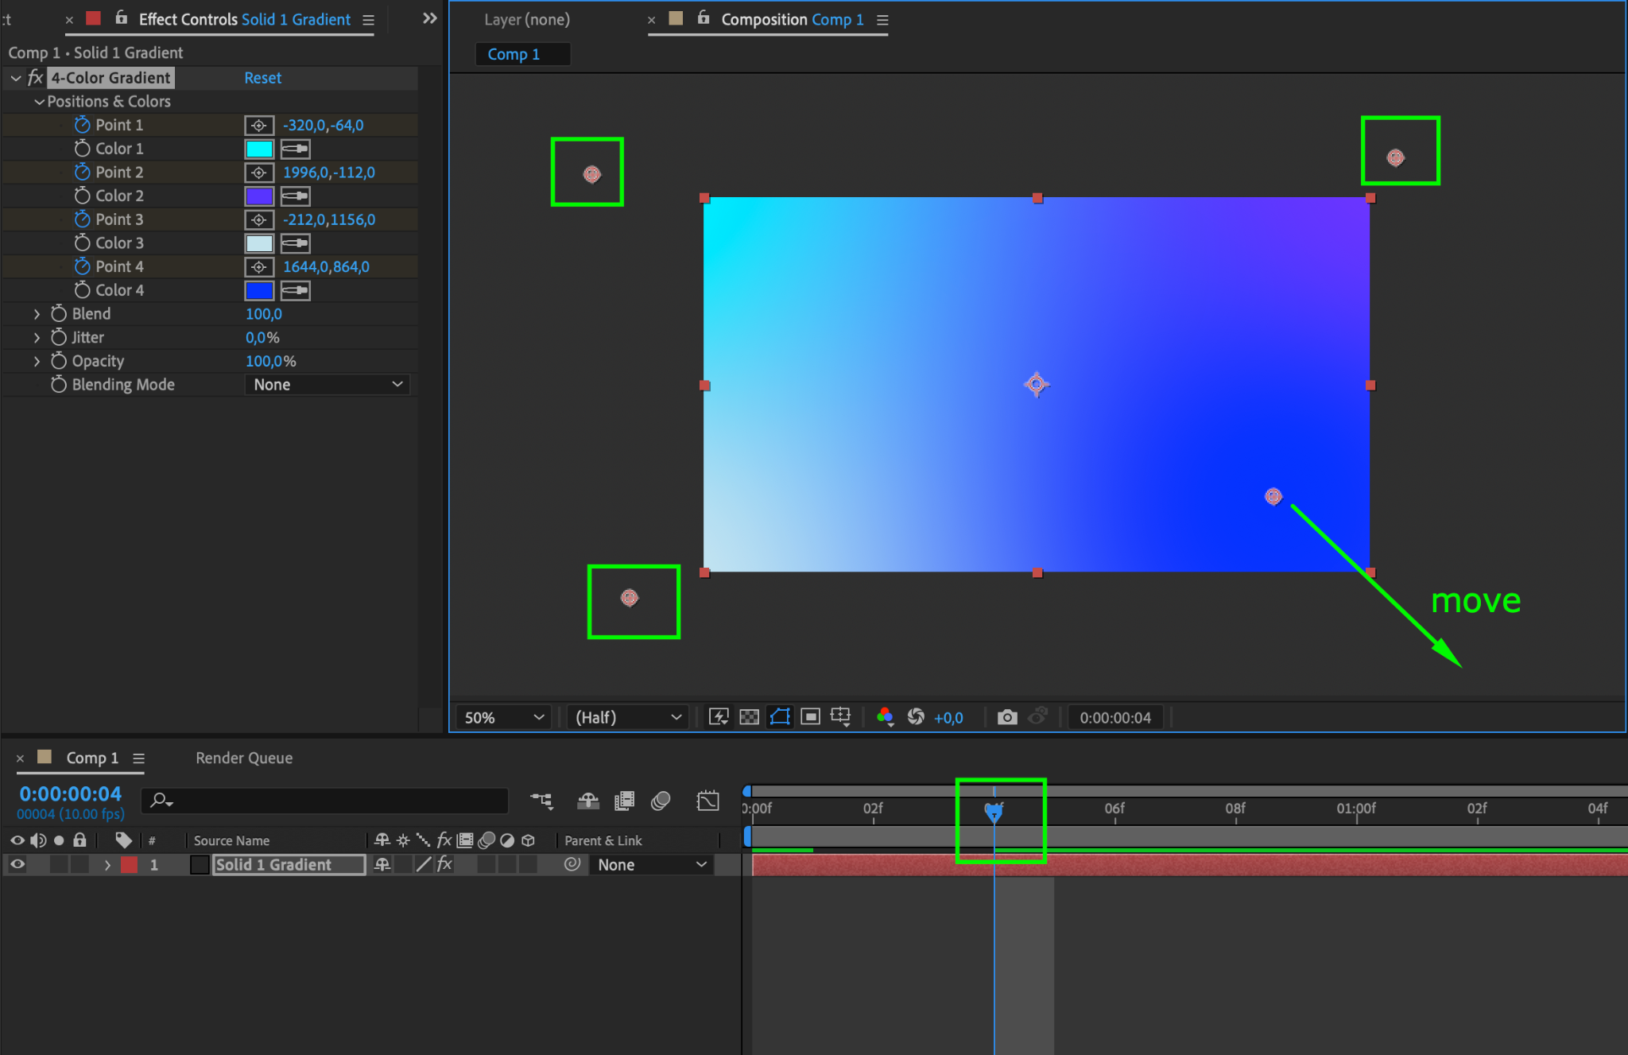Toggle the Point 4 stopwatch
Viewport: 1628px width, 1055px height.
pos(82,267)
